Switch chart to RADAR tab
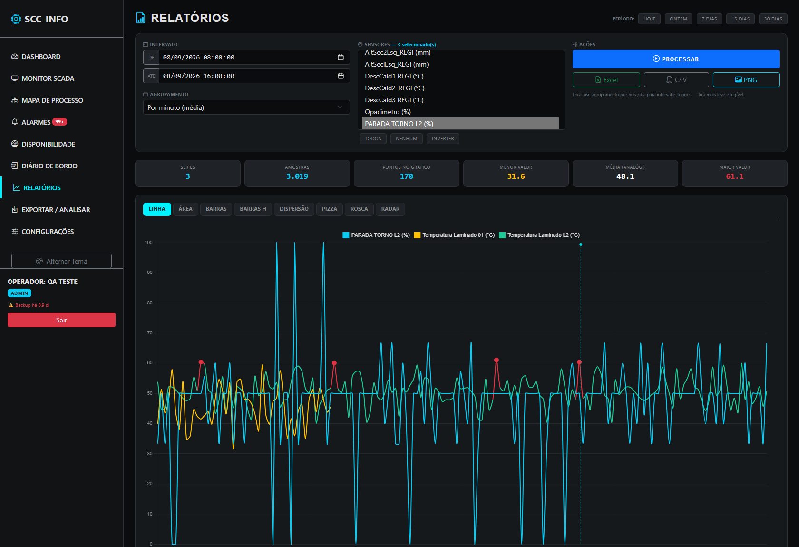799x547 pixels. (390, 209)
